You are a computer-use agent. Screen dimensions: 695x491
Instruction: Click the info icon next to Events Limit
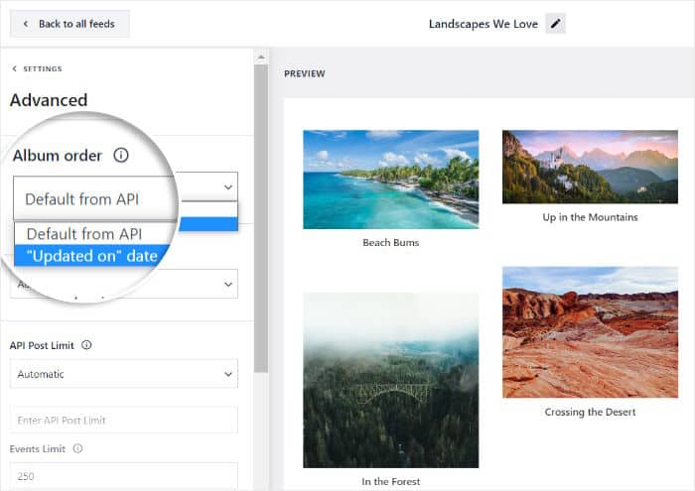[x=77, y=448]
